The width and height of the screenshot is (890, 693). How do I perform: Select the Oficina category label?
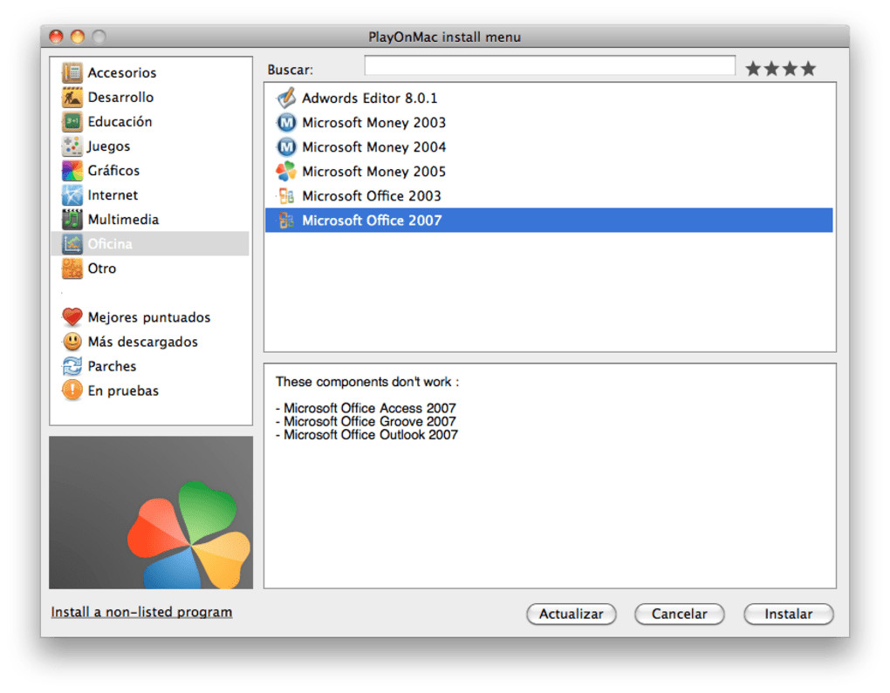point(110,244)
